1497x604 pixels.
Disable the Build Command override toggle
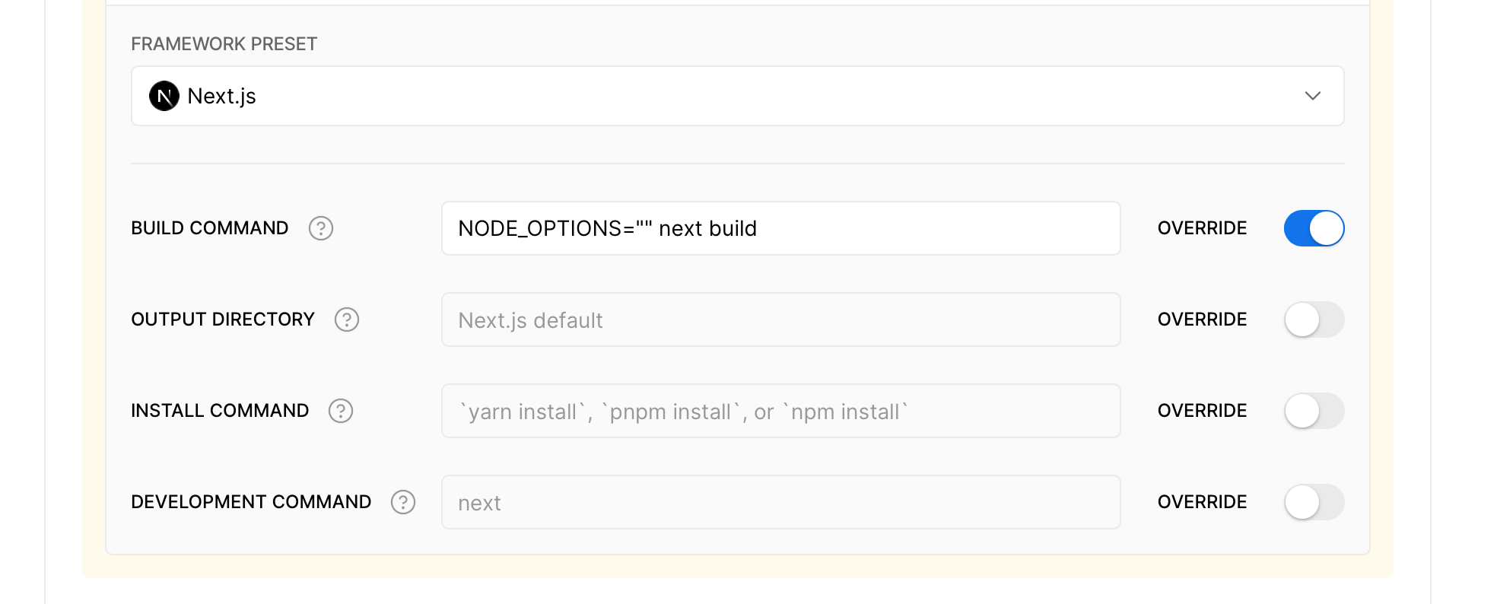(x=1314, y=228)
